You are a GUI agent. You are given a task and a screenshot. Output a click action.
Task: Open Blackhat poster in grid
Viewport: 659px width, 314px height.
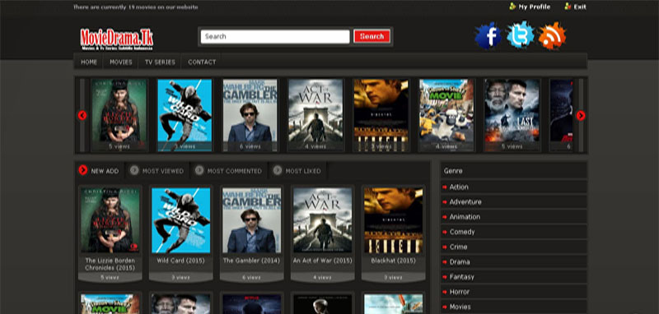pos(394,219)
